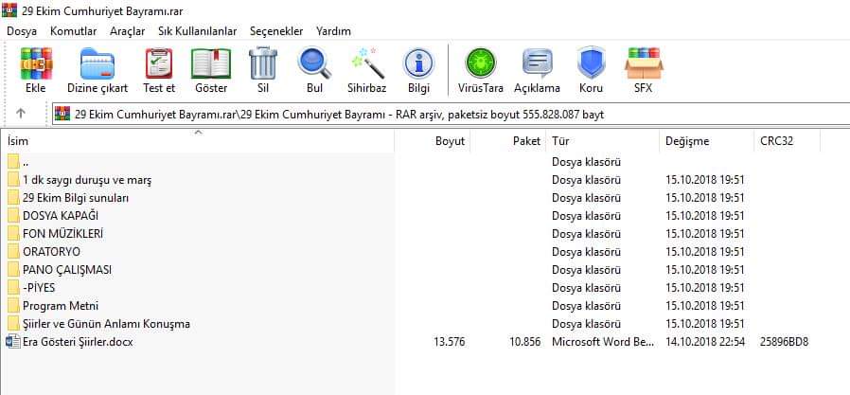Open the Göster view icon
Image resolution: width=850 pixels, height=395 pixels.
point(210,70)
